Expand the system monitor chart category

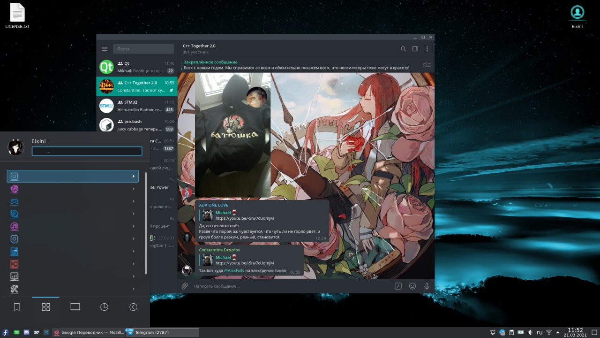point(73,277)
